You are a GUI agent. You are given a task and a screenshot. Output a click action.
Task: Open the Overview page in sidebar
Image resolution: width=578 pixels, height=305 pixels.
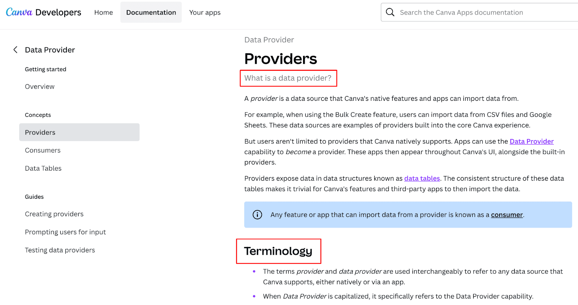click(39, 86)
